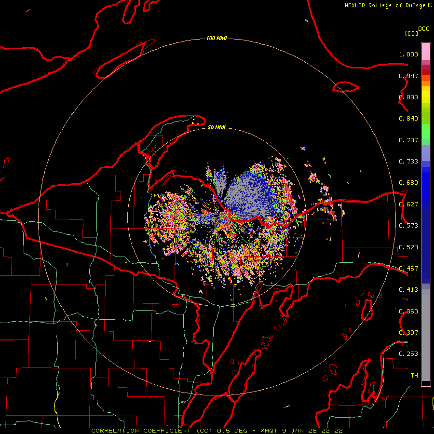Select the 1.000 value on the color scale
This screenshot has width=434, height=434.
[408, 54]
